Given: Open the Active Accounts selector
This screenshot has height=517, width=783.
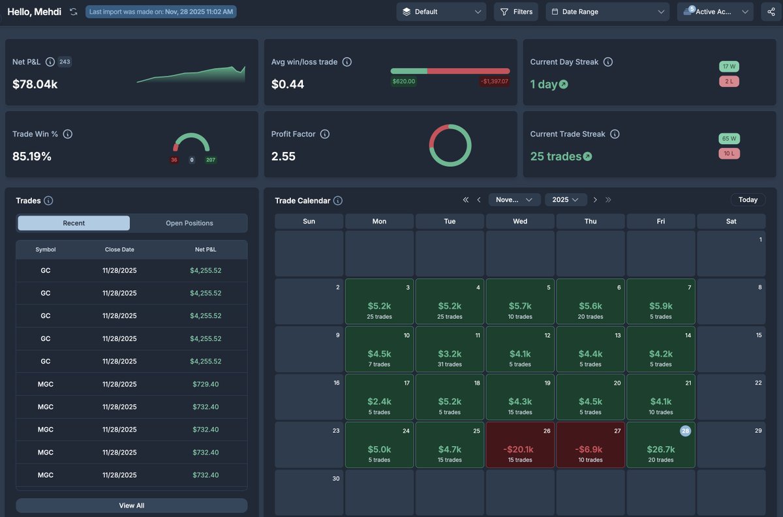Looking at the screenshot, I should (715, 11).
